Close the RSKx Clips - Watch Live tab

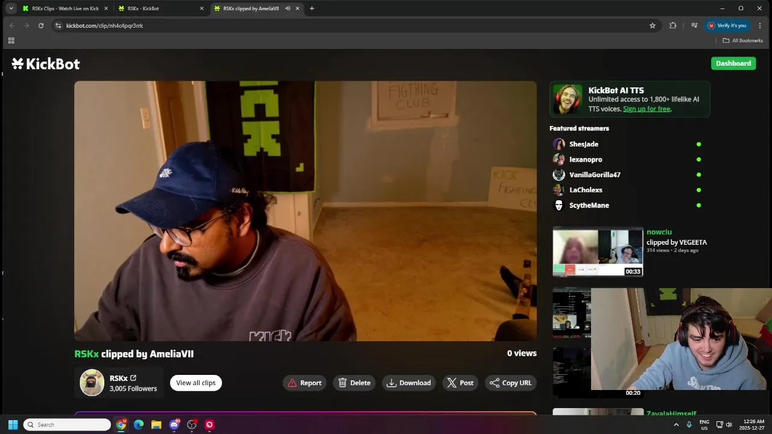tap(106, 8)
